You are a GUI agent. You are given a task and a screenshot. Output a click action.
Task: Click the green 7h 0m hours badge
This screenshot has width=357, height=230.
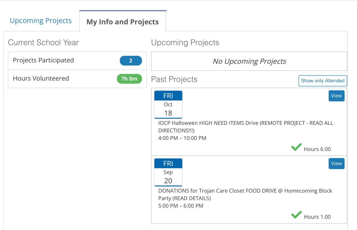pyautogui.click(x=129, y=79)
